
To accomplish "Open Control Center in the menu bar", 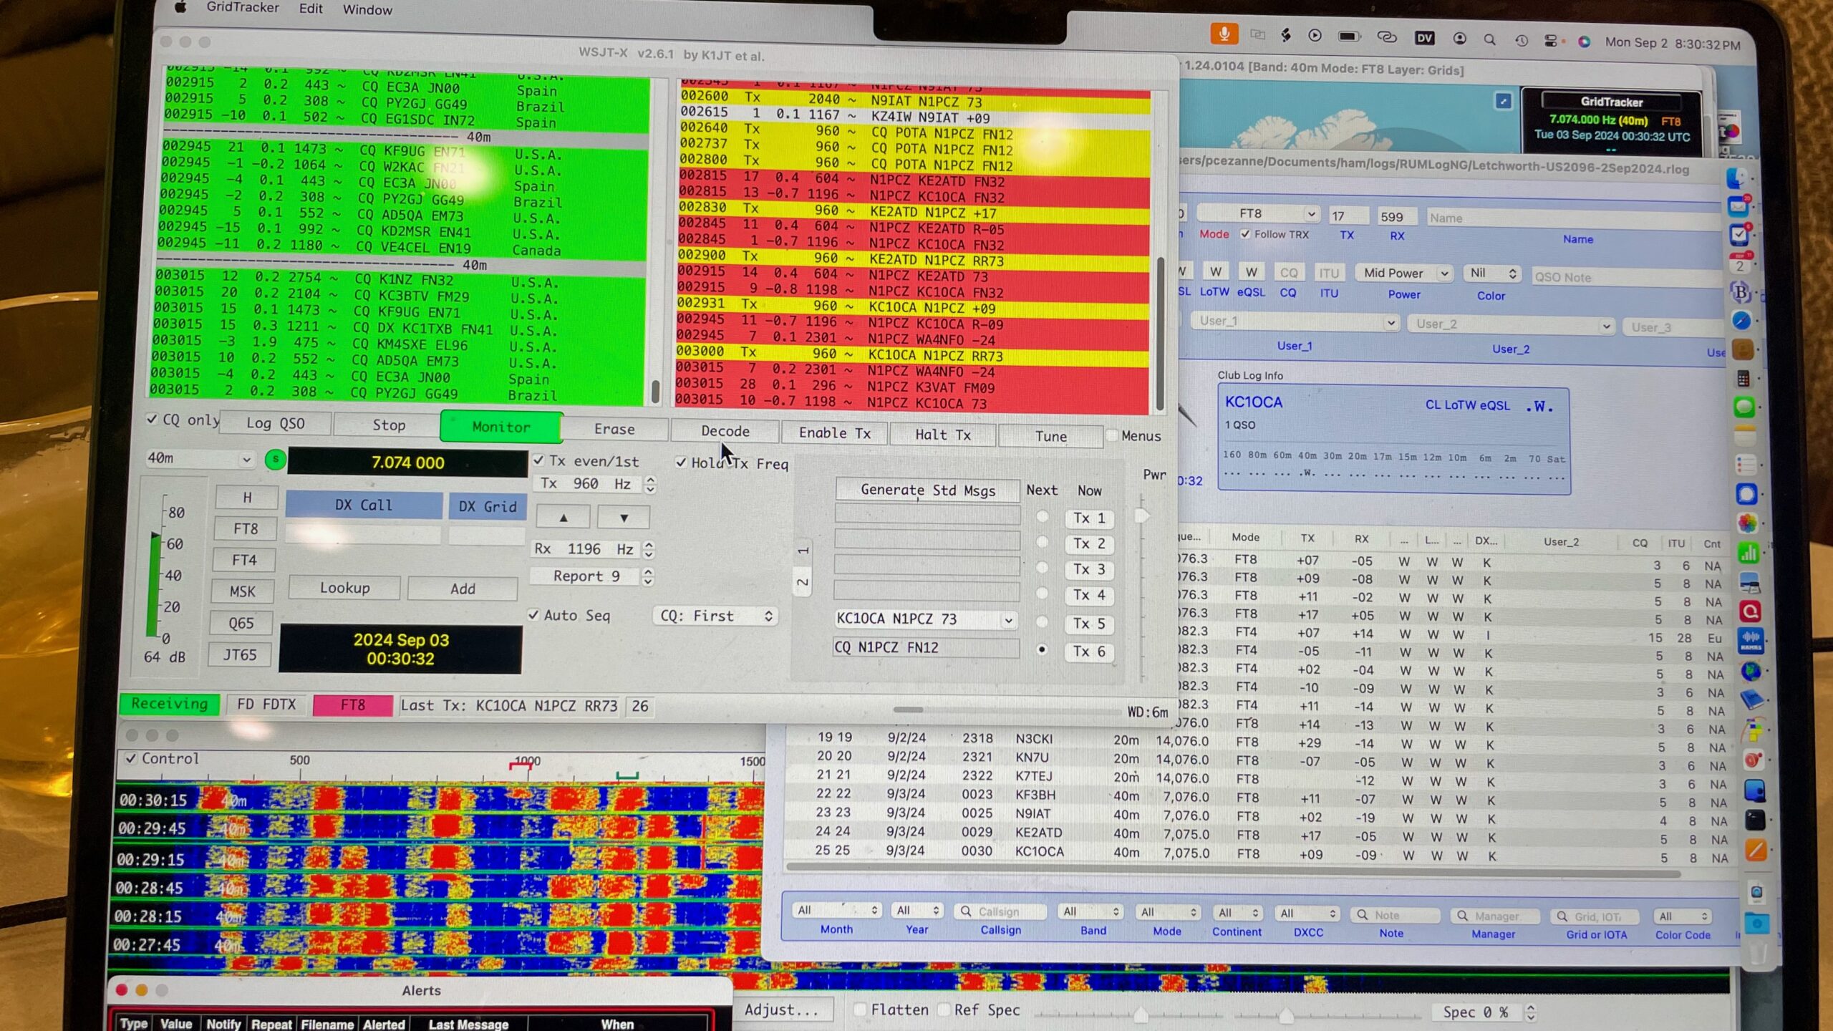I will pyautogui.click(x=1551, y=41).
